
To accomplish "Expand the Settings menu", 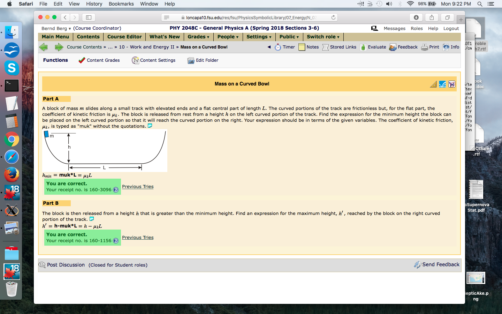I will point(259,37).
